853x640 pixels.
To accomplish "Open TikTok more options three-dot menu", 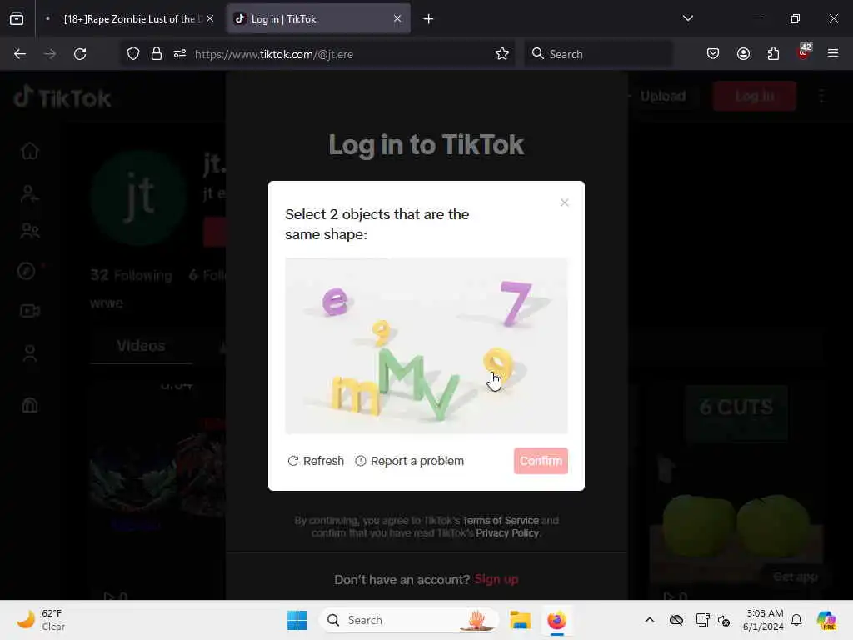I will [822, 97].
